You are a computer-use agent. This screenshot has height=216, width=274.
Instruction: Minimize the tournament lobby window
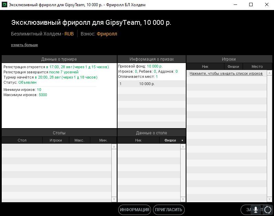click(235, 5)
